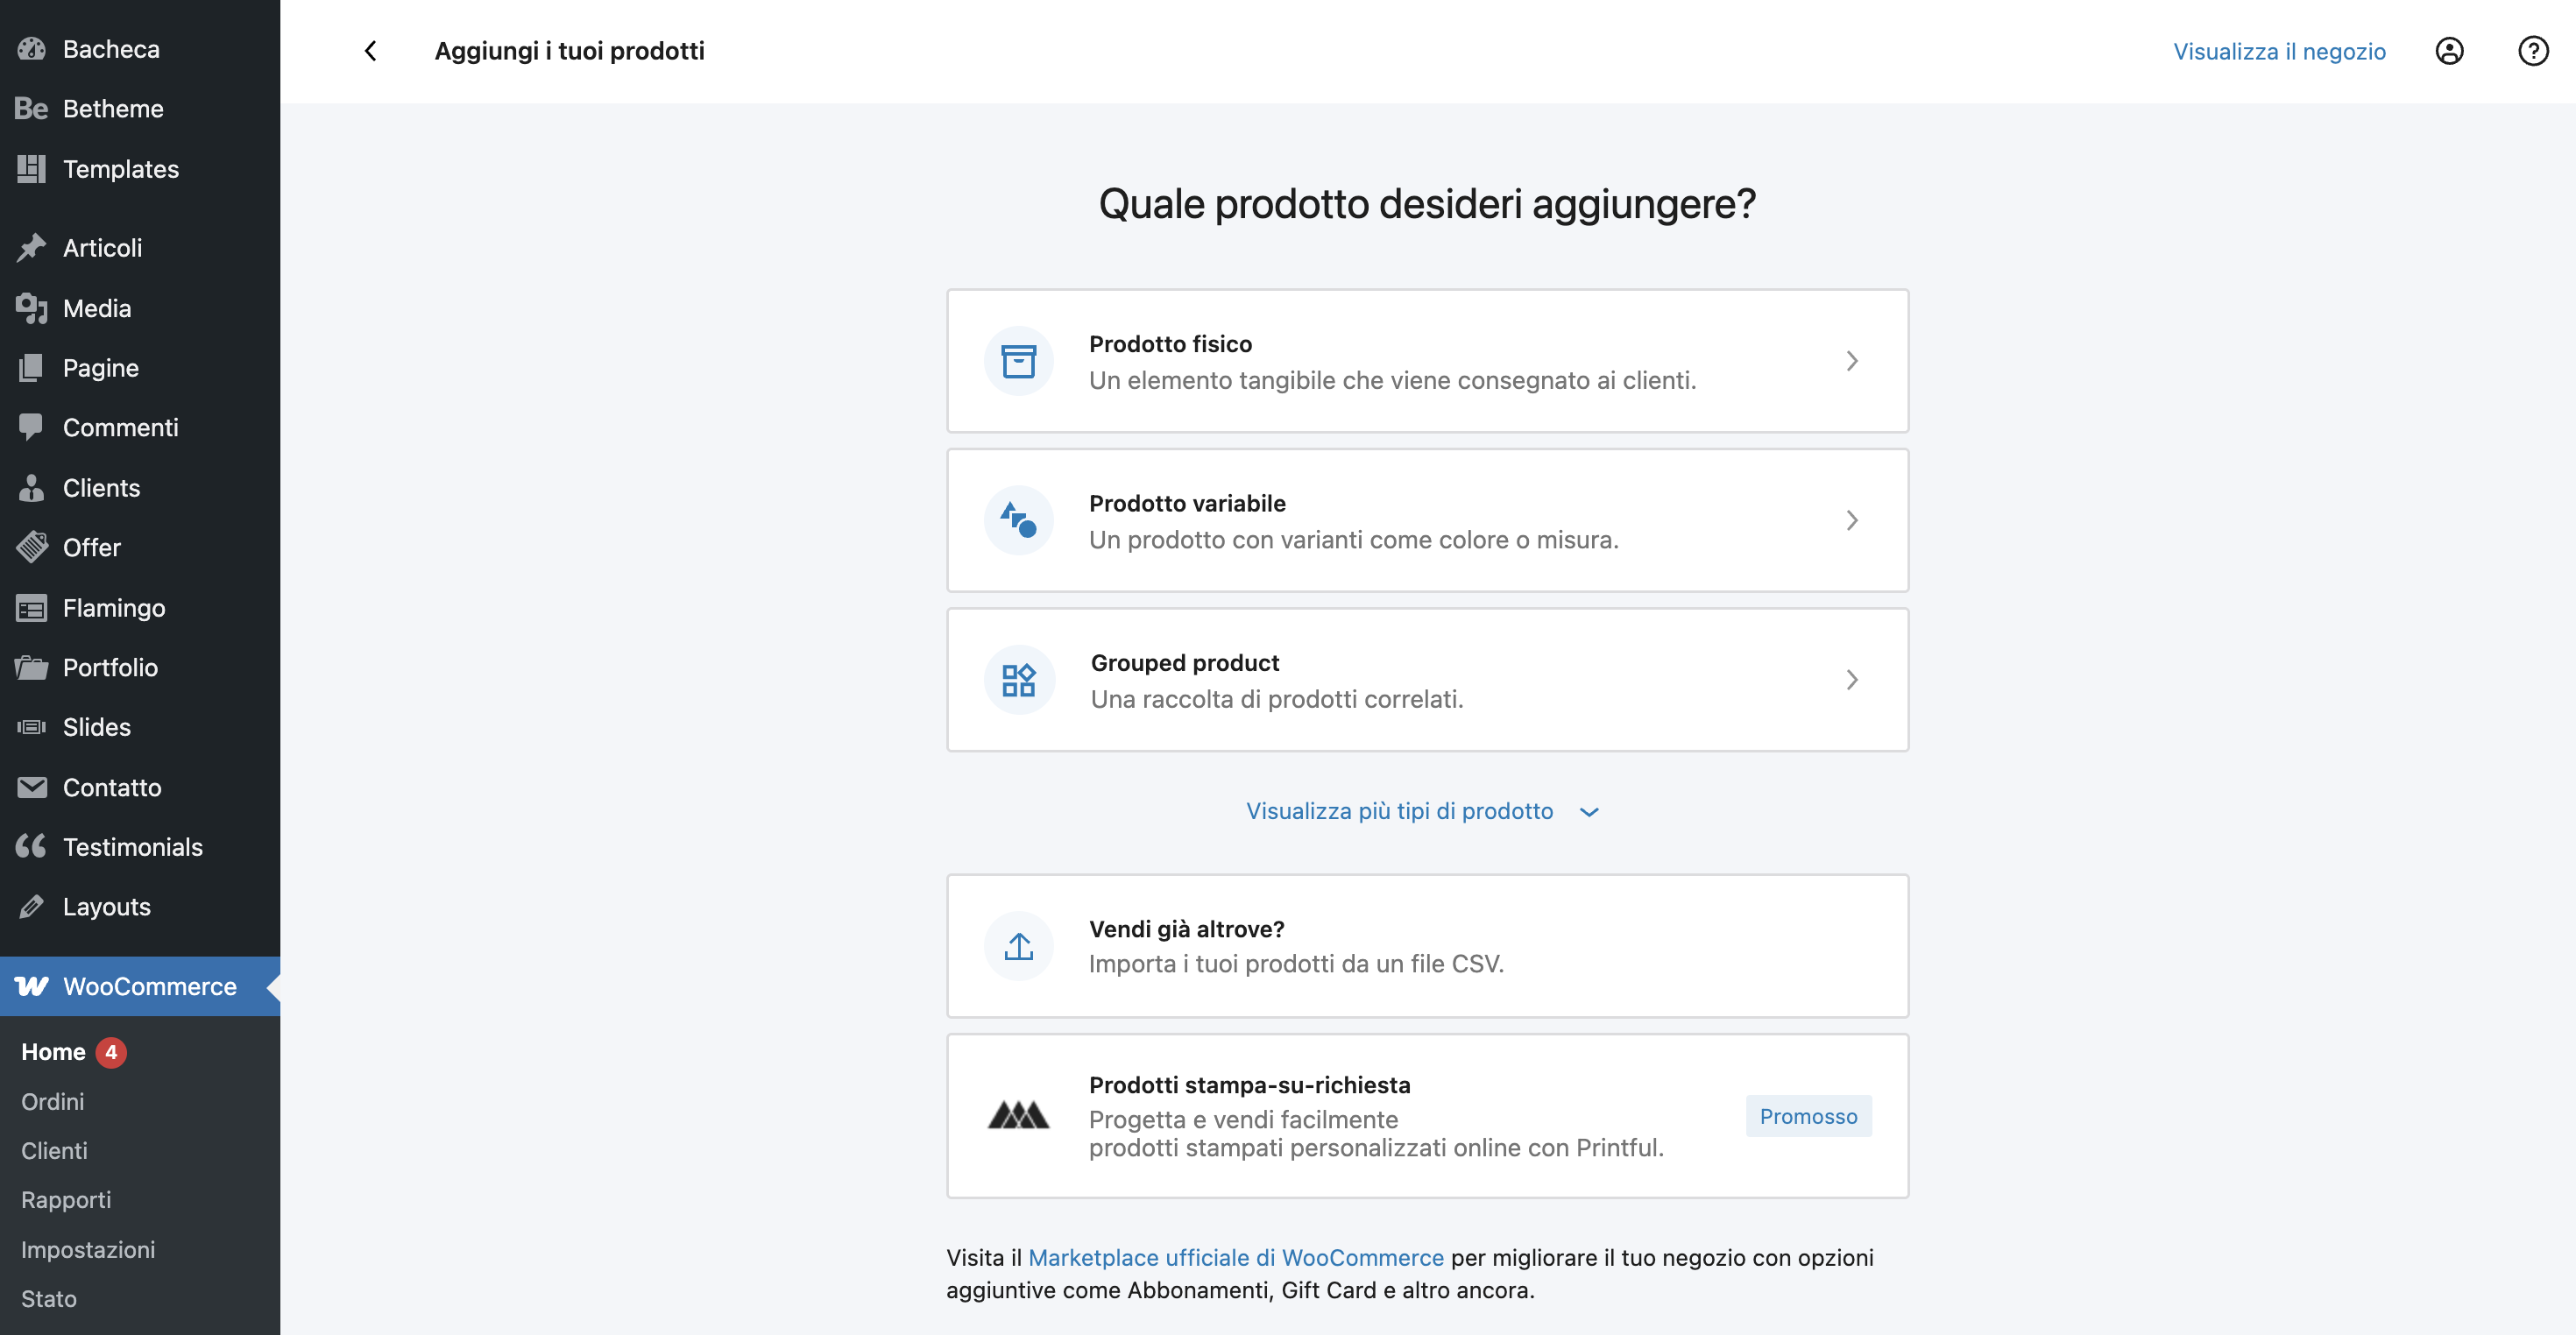Click the Prodotto variabile shapes icon
Viewport: 2576px width, 1335px height.
(x=1018, y=520)
